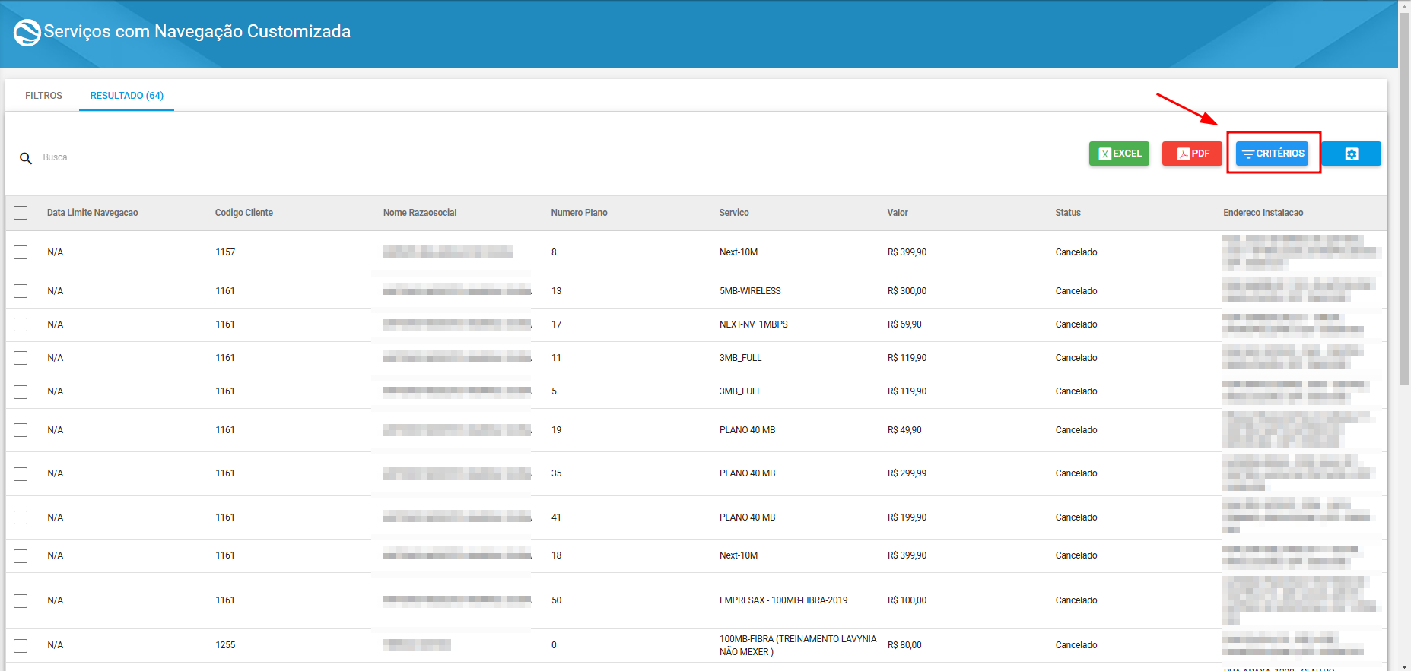Check the row with plan number 11
Image resolution: width=1411 pixels, height=671 pixels.
tap(21, 358)
